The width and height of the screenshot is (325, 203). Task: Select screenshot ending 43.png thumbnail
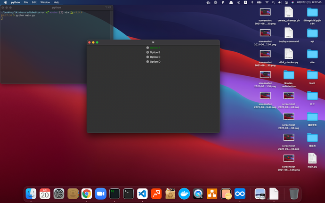289,96
